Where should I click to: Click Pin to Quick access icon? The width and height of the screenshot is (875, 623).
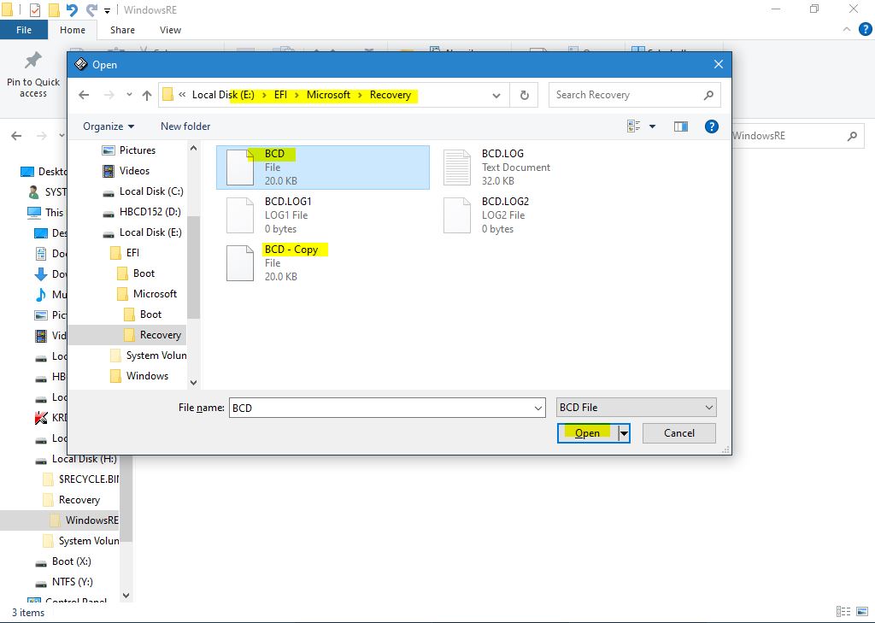point(33,62)
